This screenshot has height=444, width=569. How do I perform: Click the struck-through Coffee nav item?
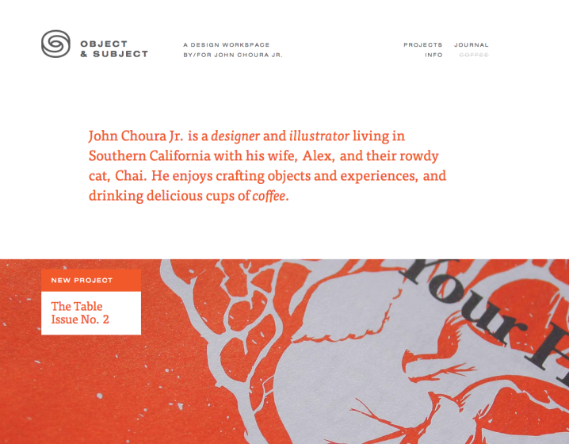point(474,55)
